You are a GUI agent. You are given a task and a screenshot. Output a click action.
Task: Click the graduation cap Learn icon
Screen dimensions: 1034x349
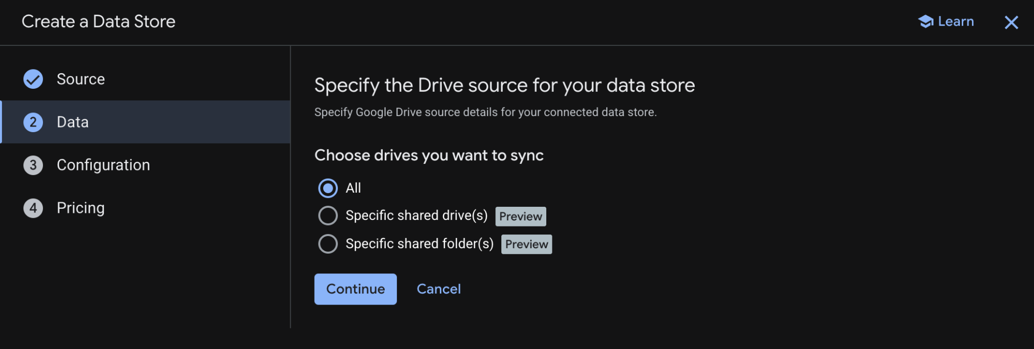(925, 22)
